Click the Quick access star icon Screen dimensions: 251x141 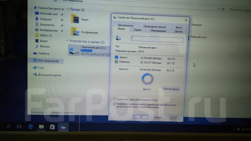35,7
